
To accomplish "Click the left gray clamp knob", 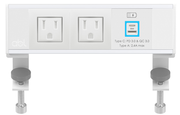I will tap(21, 74).
